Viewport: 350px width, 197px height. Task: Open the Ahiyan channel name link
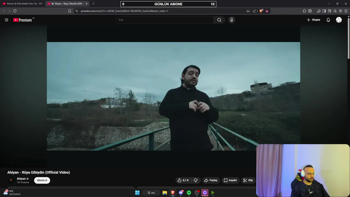pyautogui.click(x=21, y=179)
